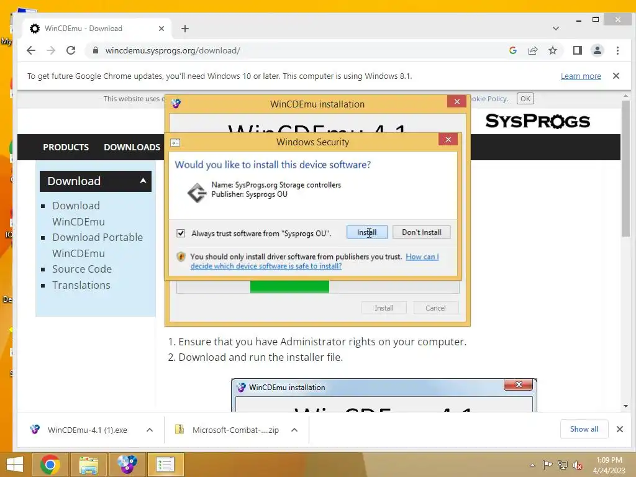Screen dimensions: 636x477
Task: Click the page vertical scrollbar
Action: coord(625,168)
